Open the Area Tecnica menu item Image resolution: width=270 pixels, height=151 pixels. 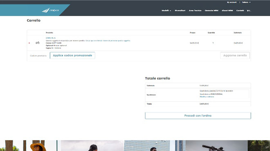[x=195, y=11]
